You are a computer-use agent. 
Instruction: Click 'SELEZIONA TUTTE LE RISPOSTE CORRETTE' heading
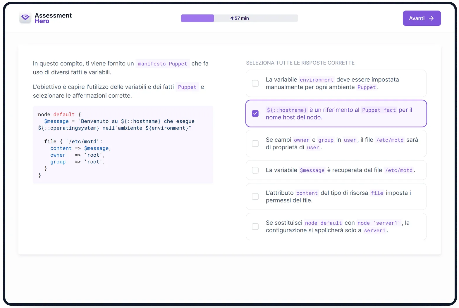(x=300, y=63)
